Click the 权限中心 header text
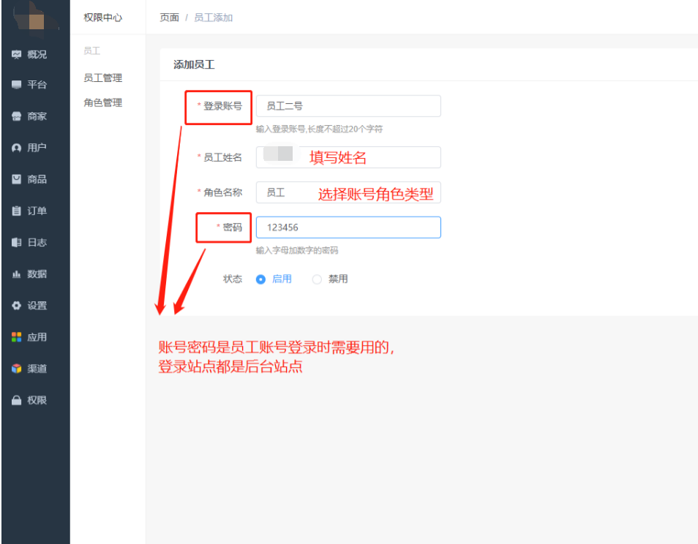This screenshot has height=544, width=698. [103, 18]
